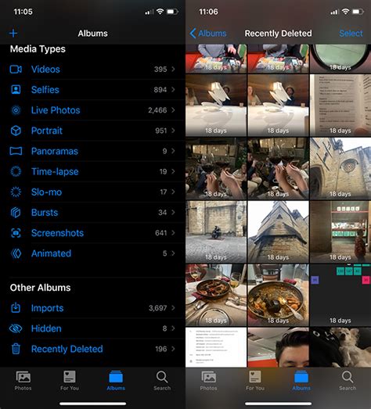The image size is (371, 409).
Task: Tap the plus icon to add album
Action: [x=13, y=34]
